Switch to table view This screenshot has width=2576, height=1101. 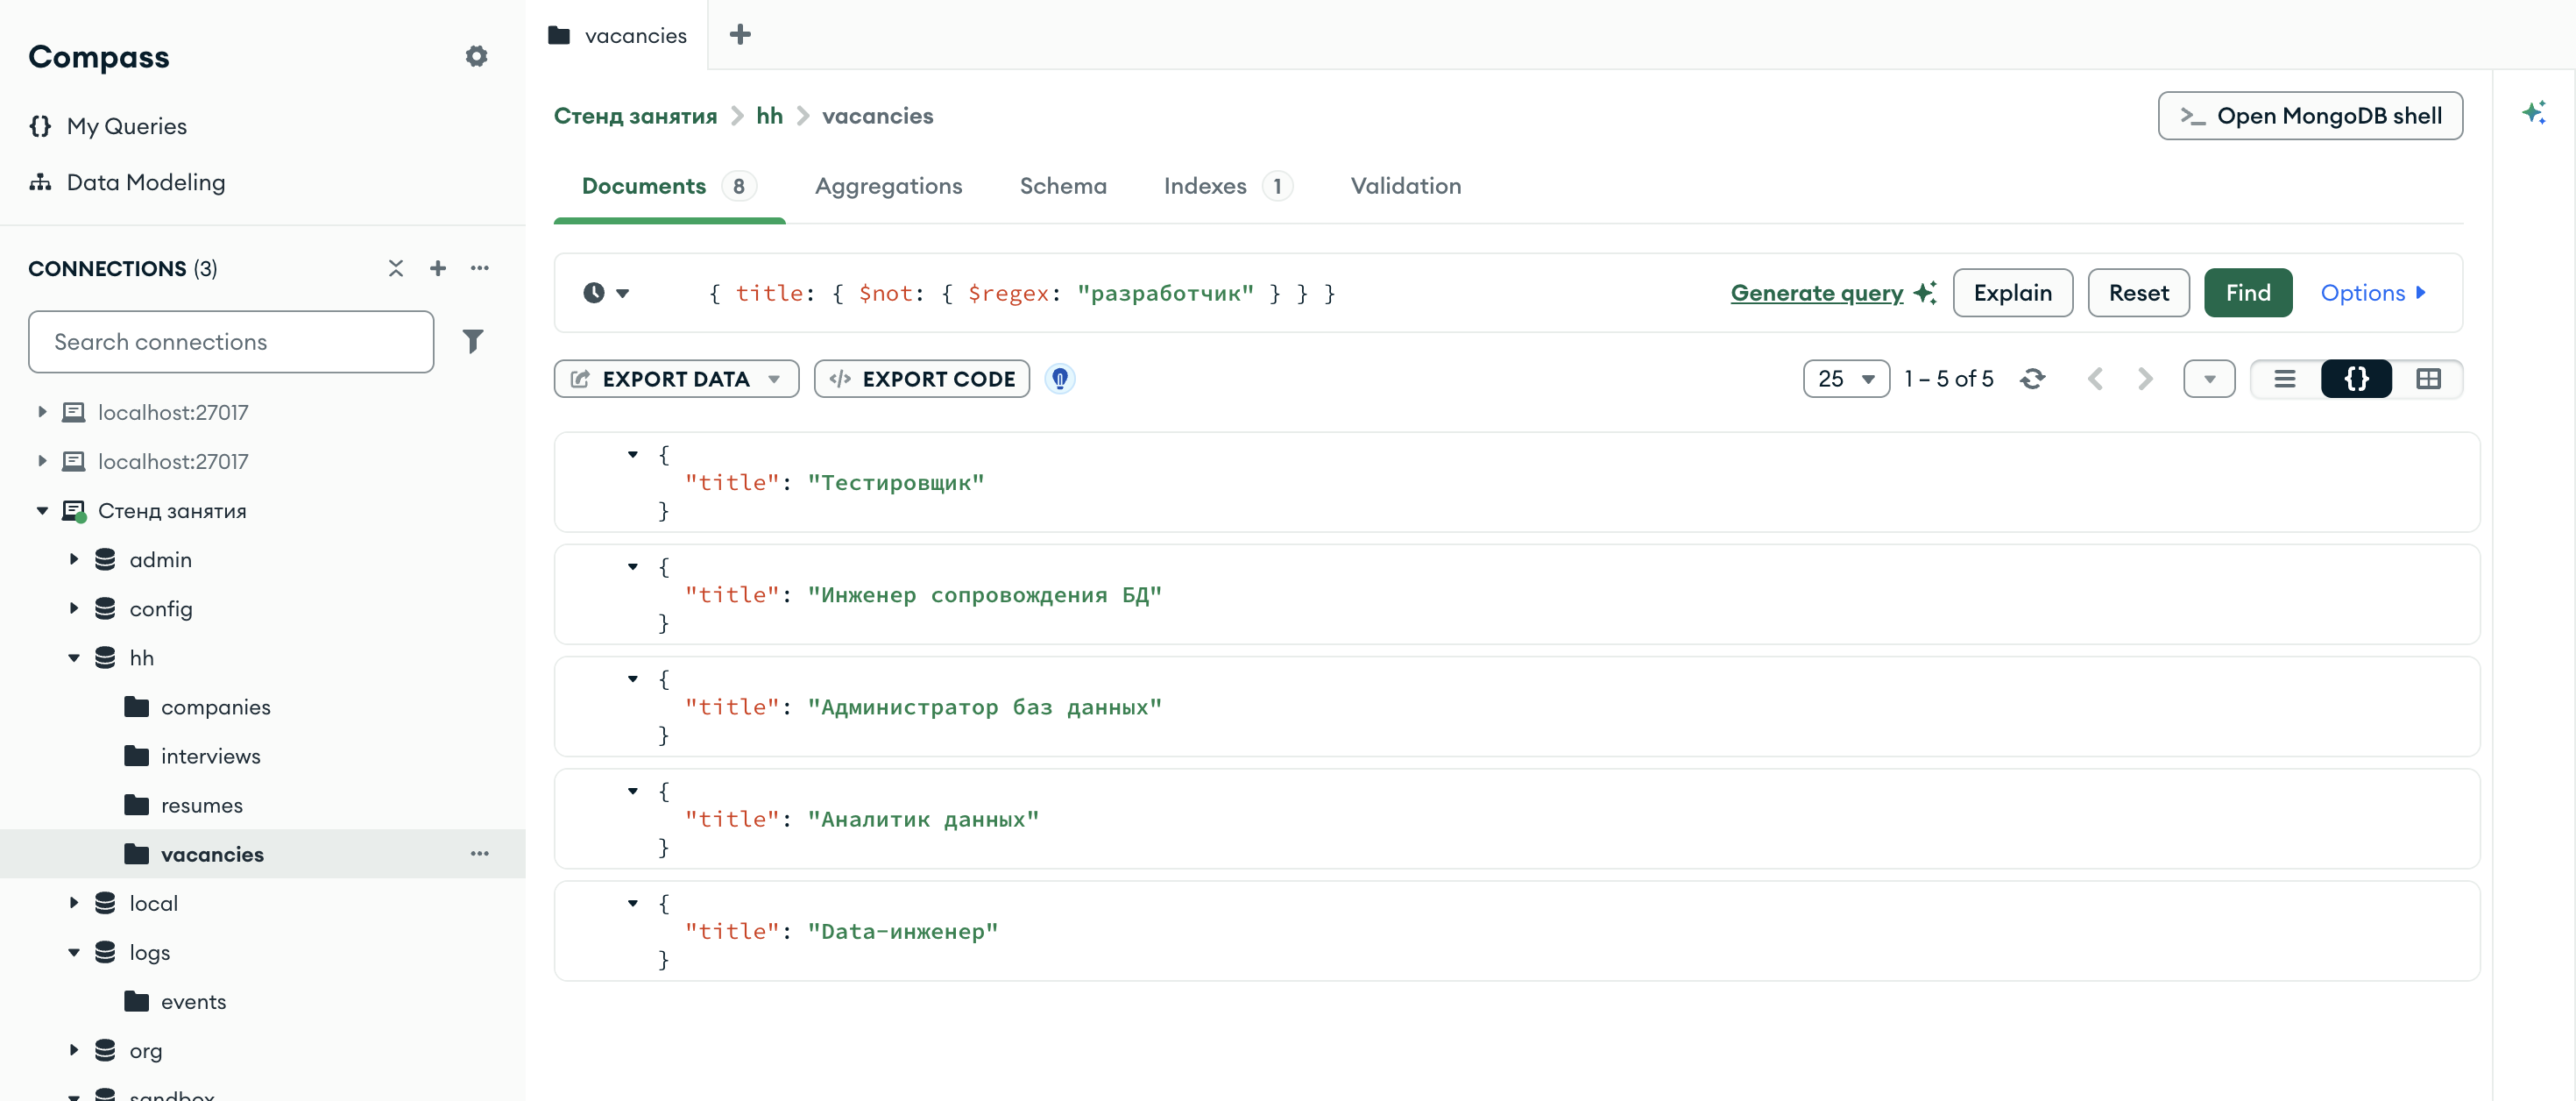[2427, 380]
